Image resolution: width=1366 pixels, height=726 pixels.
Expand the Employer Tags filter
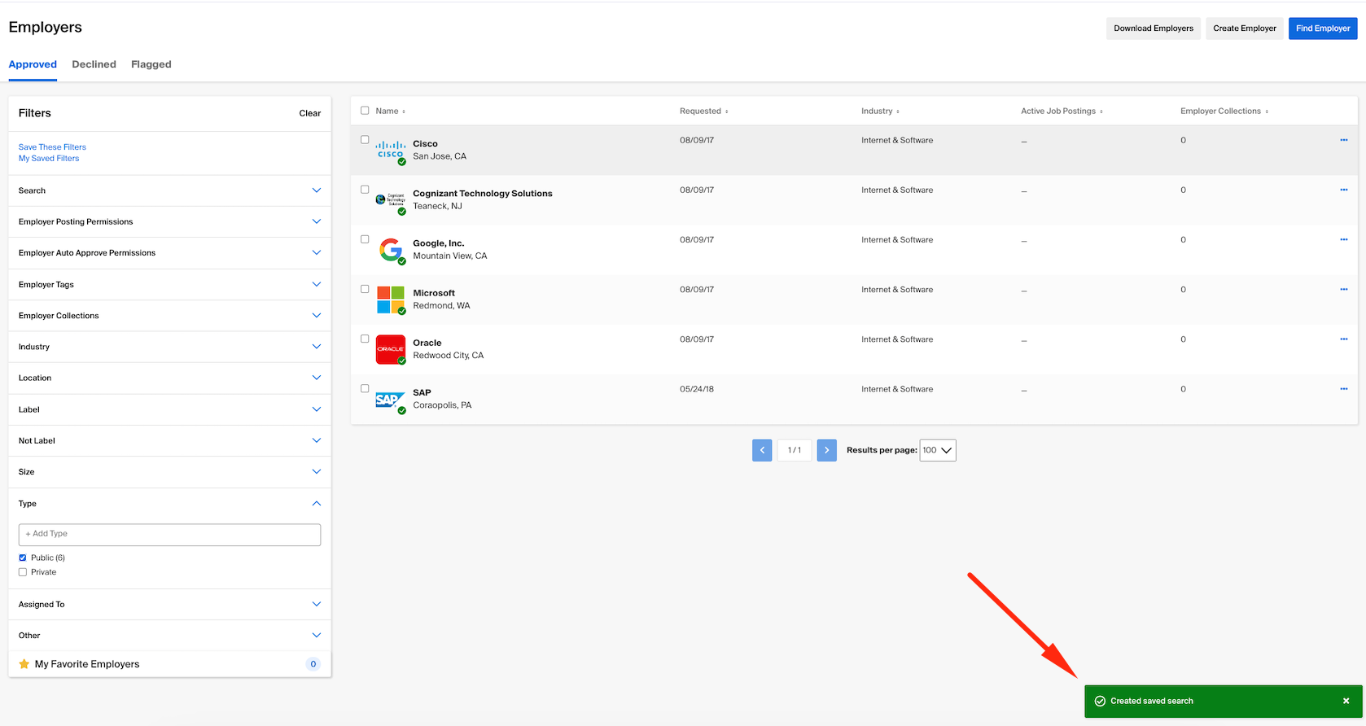point(169,284)
